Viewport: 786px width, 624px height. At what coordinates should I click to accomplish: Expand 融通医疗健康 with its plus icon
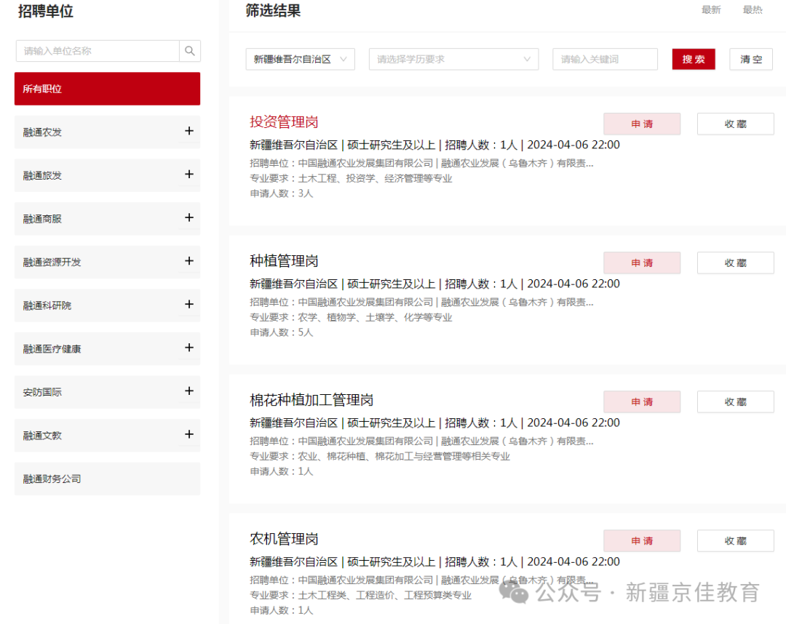click(189, 348)
